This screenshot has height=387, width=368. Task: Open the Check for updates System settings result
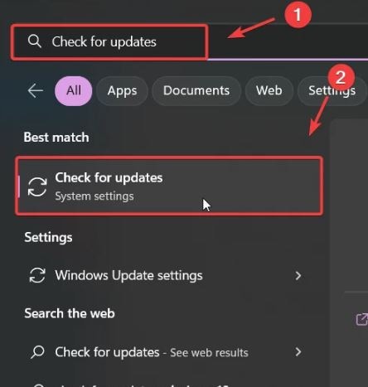pos(169,186)
